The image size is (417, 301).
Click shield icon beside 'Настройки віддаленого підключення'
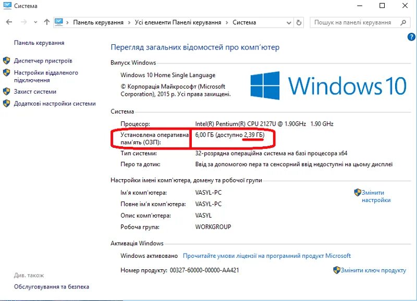tap(7, 72)
